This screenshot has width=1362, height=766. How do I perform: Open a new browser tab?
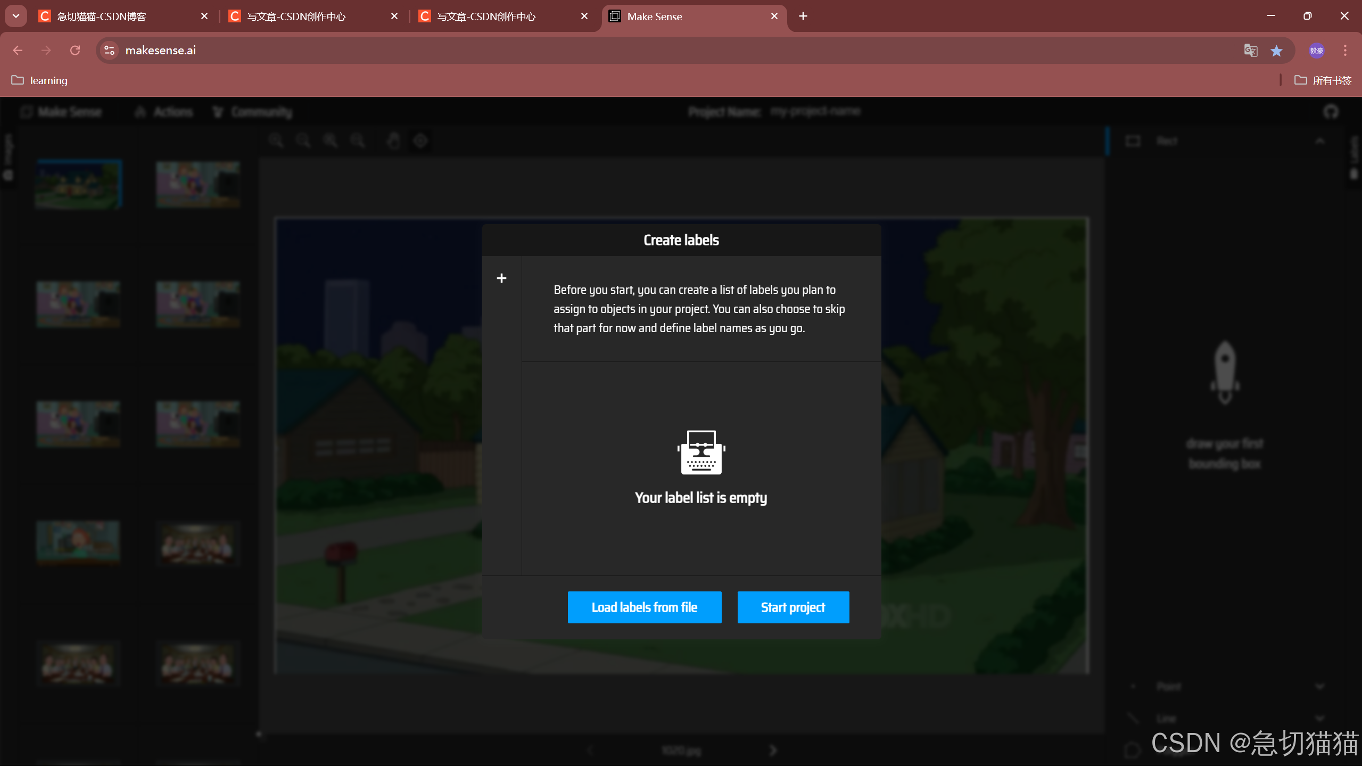click(803, 17)
